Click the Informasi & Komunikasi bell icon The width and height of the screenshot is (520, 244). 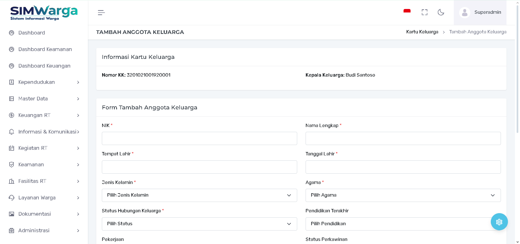point(12,132)
